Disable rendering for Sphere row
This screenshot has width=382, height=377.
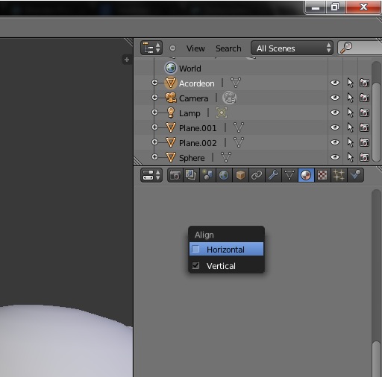[364, 157]
